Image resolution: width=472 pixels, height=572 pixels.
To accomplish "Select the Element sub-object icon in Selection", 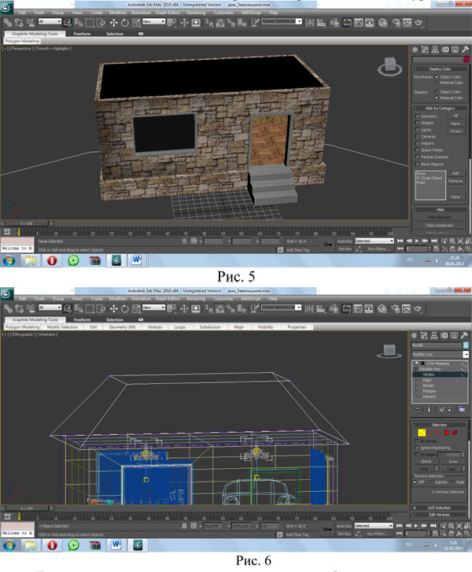I will pyautogui.click(x=455, y=433).
